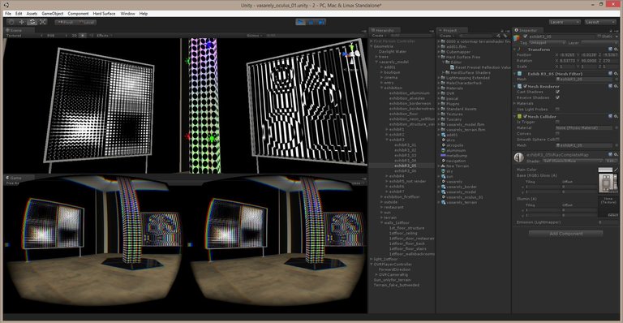Open the Assets menu

(x=32, y=14)
